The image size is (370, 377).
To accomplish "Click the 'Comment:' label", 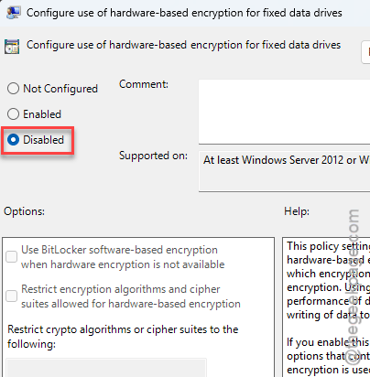I will [x=144, y=84].
